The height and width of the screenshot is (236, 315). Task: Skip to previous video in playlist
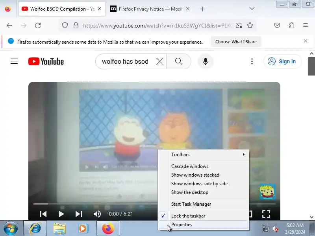tap(43, 214)
